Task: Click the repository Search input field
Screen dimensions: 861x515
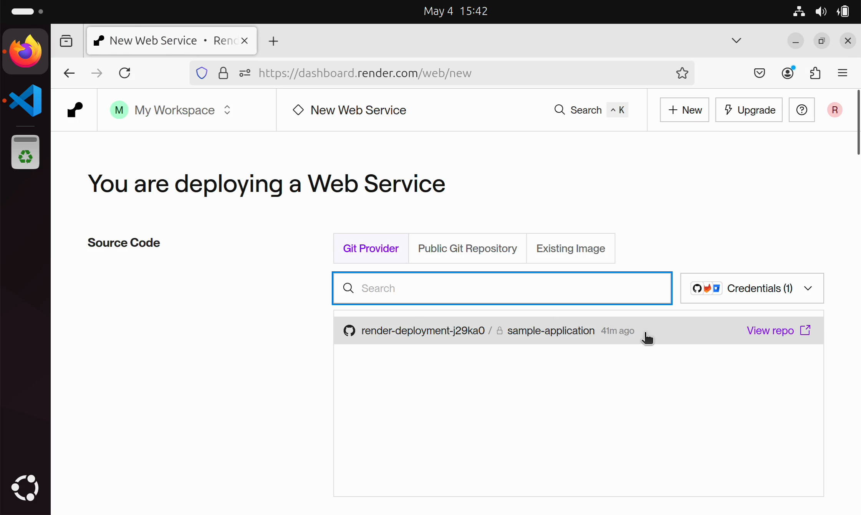Action: pos(502,288)
